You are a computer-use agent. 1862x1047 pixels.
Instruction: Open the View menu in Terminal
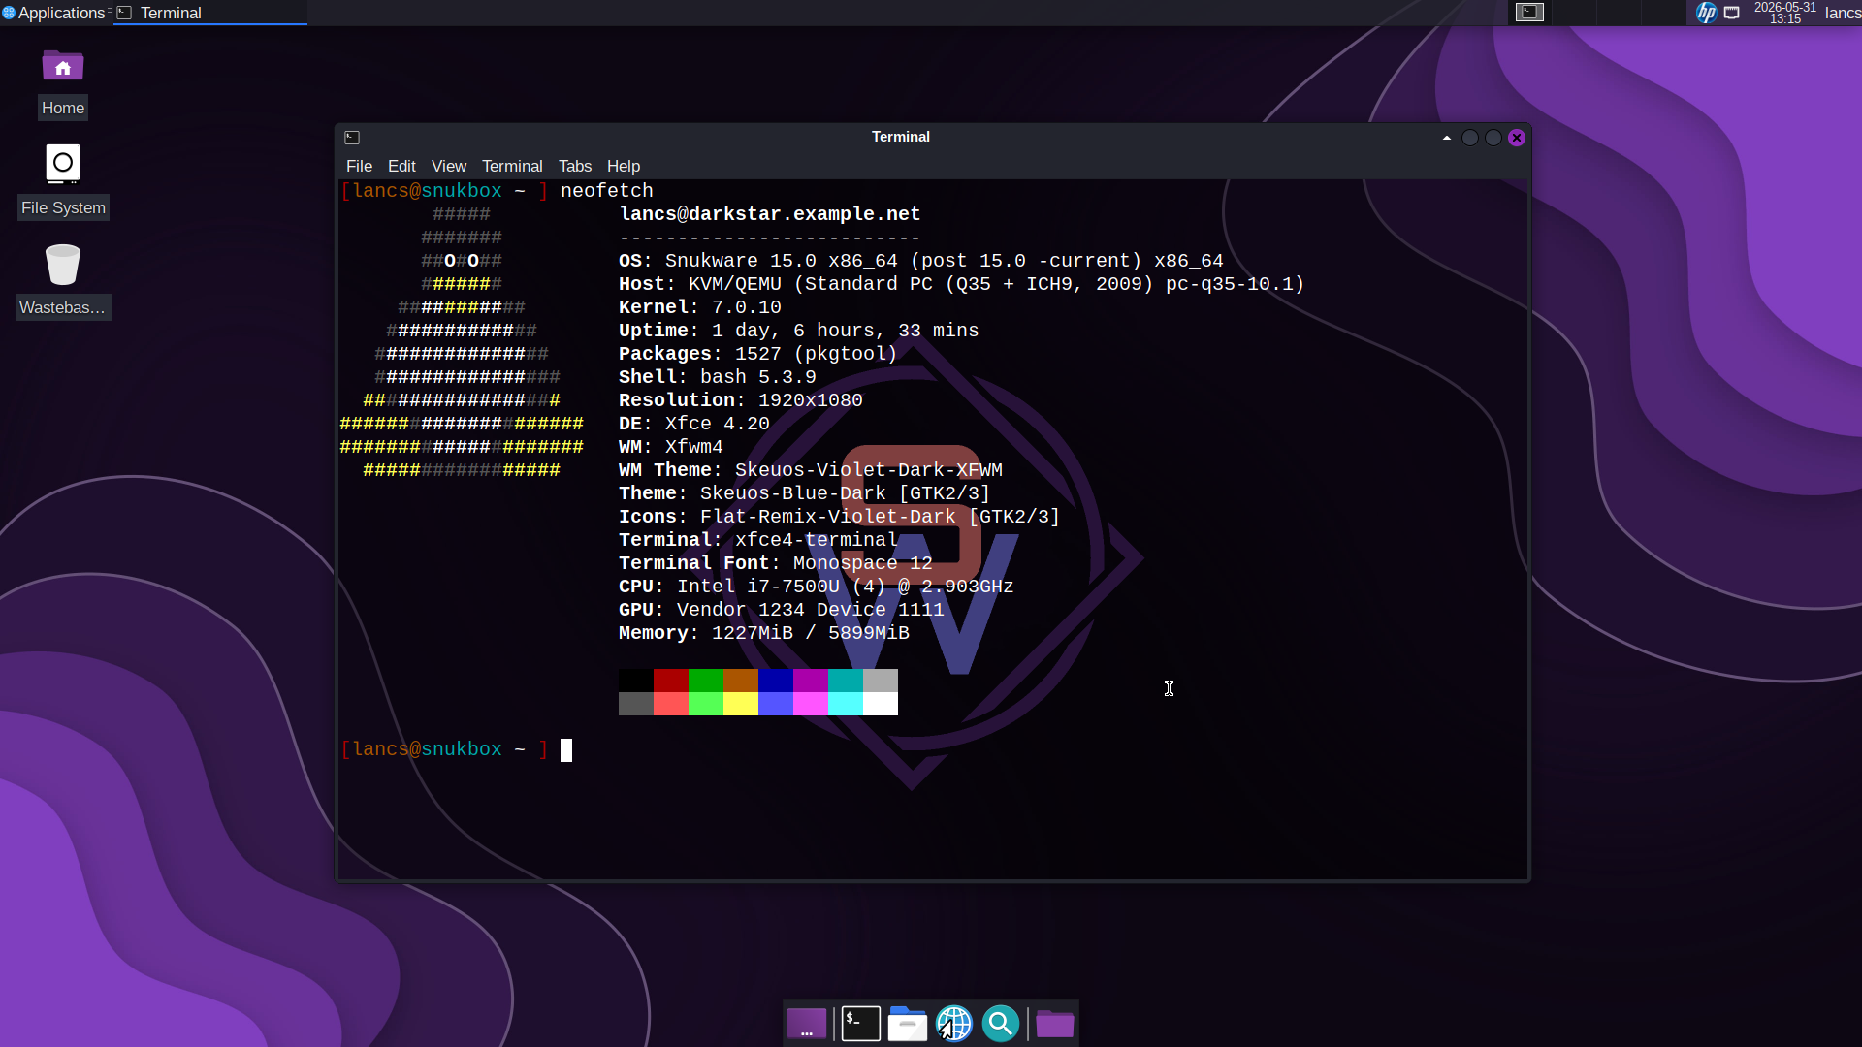point(449,166)
